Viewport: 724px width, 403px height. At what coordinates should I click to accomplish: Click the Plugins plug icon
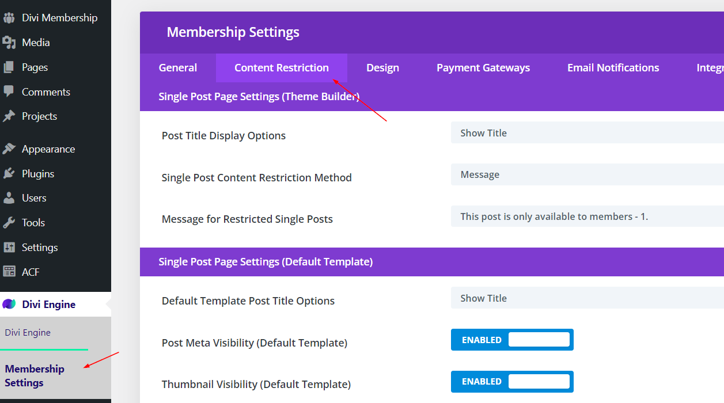[9, 174]
